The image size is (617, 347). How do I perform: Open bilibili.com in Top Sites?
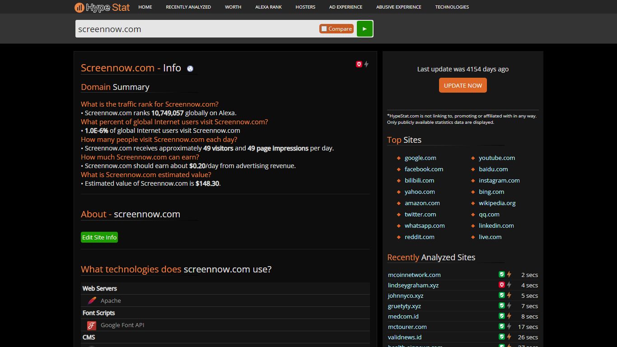coord(419,180)
